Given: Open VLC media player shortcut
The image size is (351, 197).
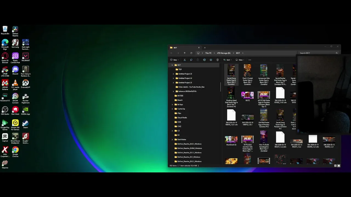Looking at the screenshot, I should point(15,85).
